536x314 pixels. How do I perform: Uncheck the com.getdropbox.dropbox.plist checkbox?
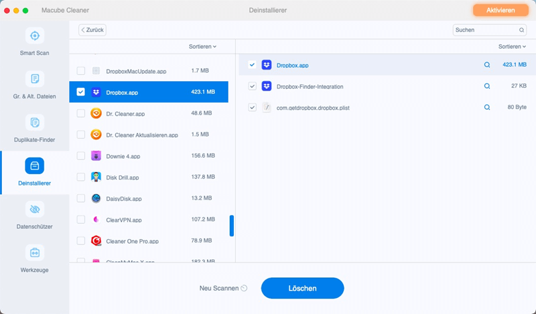(x=252, y=107)
